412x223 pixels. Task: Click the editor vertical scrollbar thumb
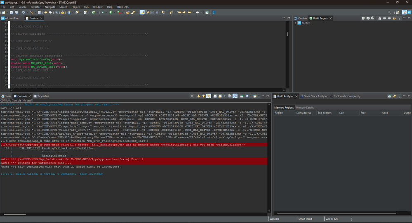tap(287, 34)
